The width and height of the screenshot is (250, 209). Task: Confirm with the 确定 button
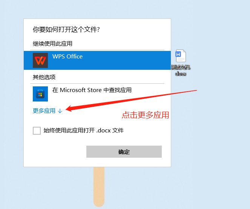tap(124, 152)
